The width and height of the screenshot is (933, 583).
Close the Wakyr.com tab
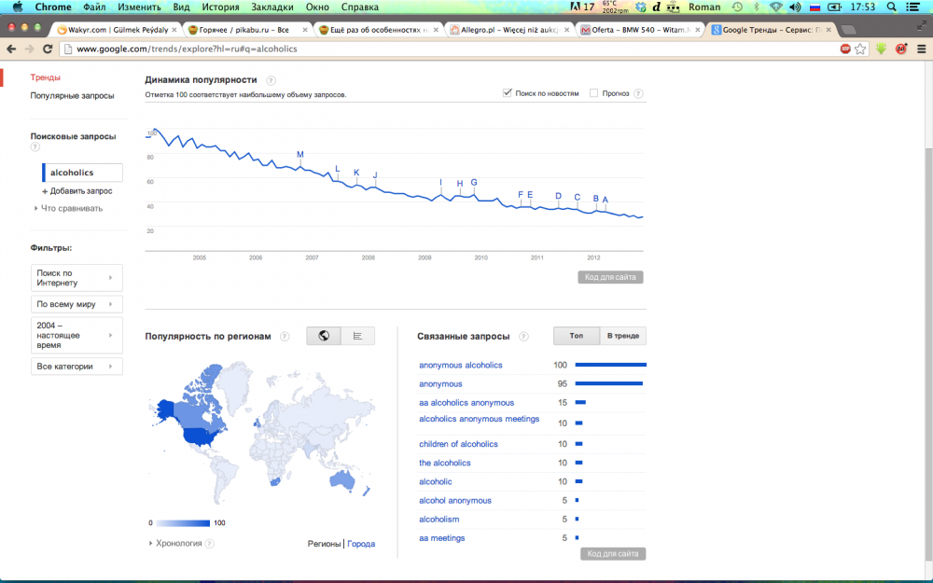click(x=174, y=29)
